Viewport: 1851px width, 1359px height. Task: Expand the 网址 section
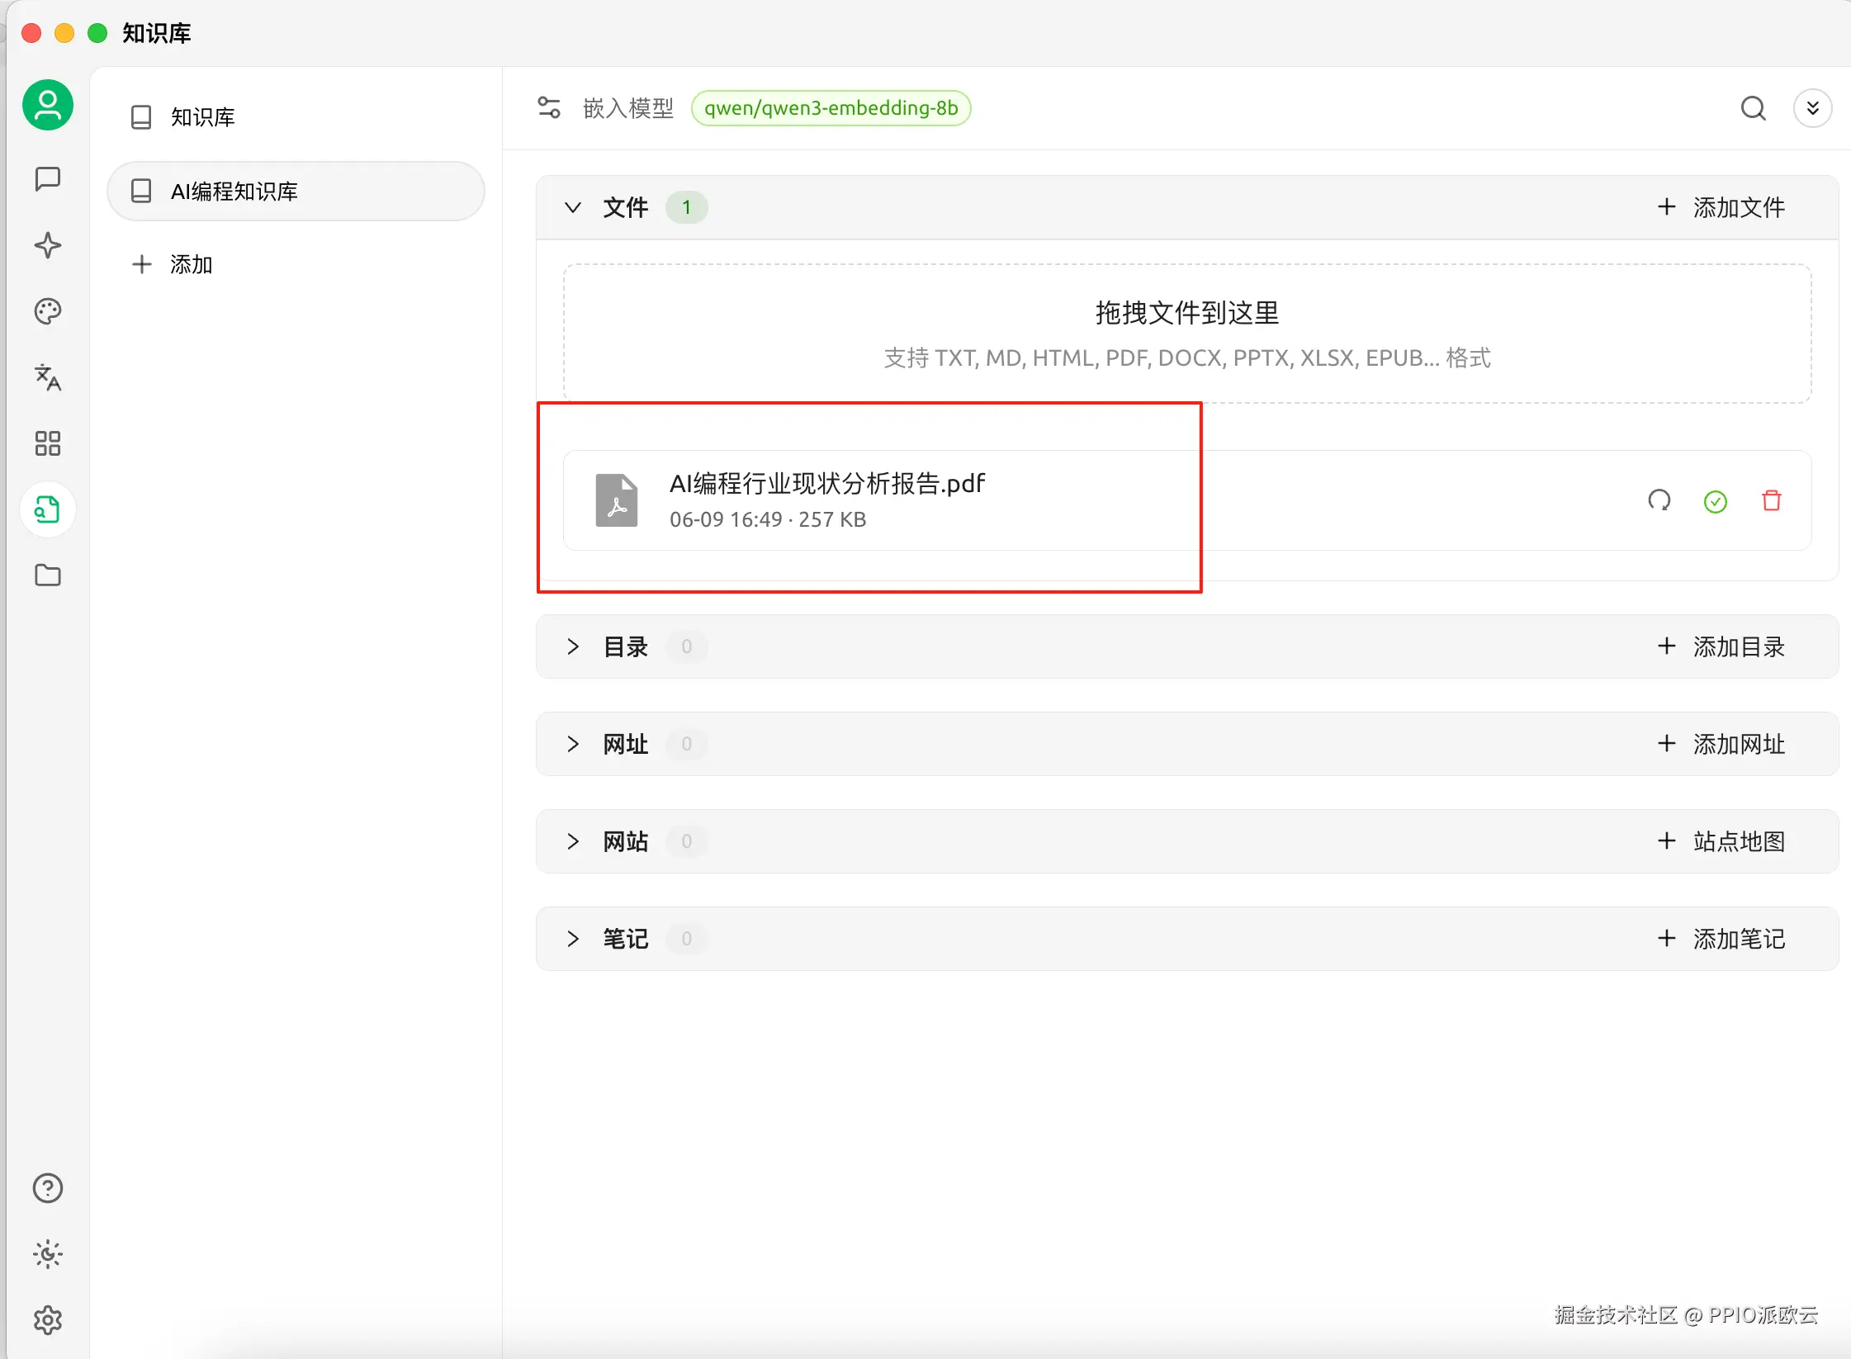573,744
